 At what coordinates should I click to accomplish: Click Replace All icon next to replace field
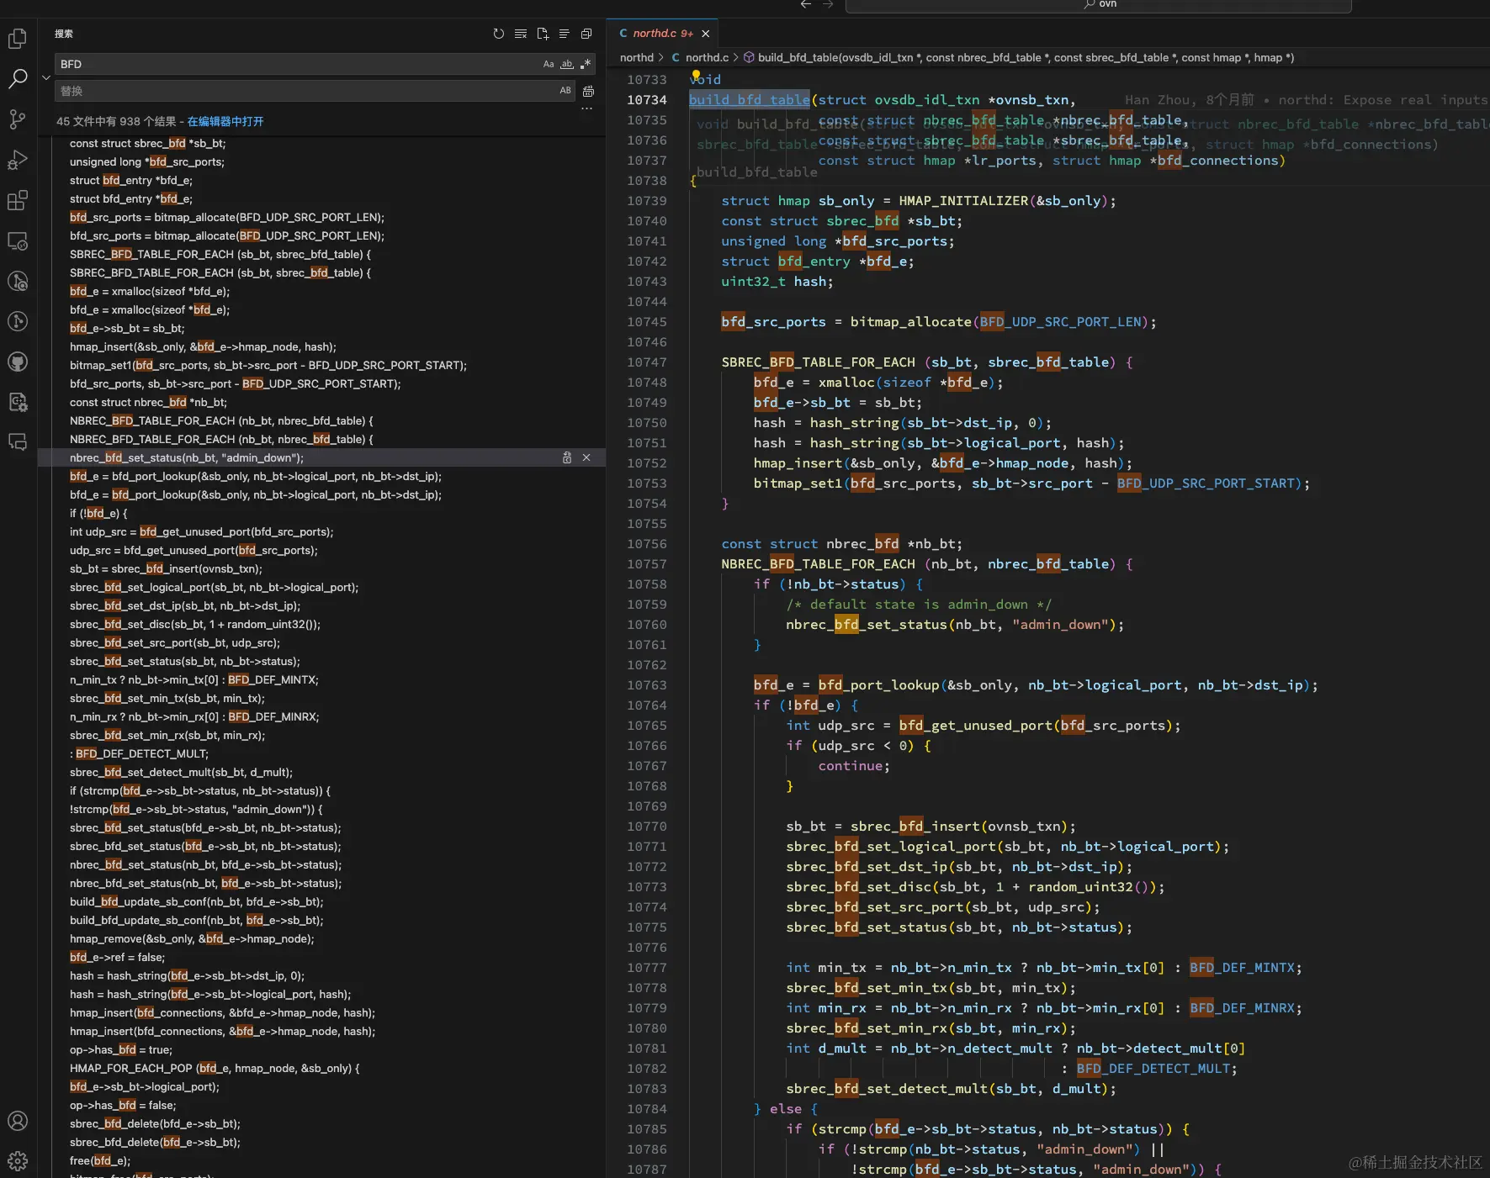click(588, 91)
